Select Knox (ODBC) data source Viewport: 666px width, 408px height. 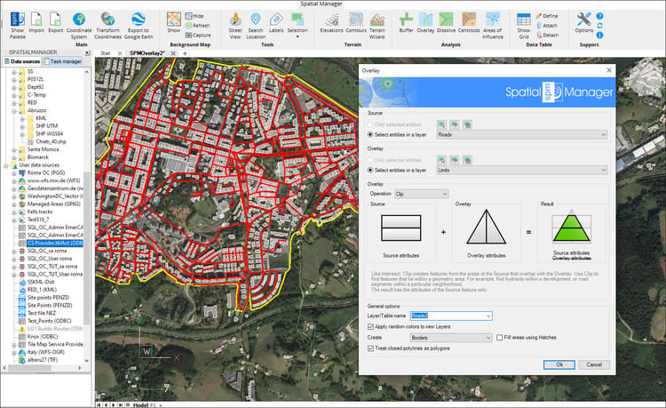point(43,336)
